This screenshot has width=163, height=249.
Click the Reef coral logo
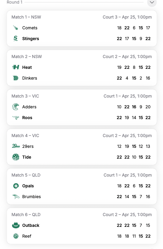[x=16, y=236]
